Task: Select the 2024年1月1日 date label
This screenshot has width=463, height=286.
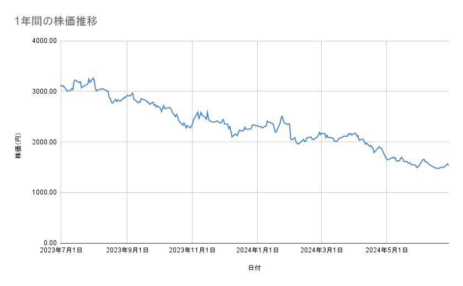Action: click(x=258, y=251)
